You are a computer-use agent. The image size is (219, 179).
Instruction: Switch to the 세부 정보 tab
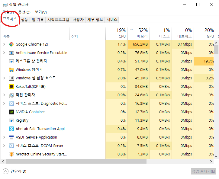pos(95,20)
